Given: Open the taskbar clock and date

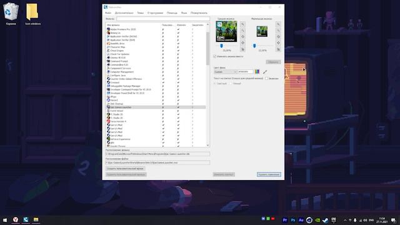Looking at the screenshot, I should (x=382, y=220).
